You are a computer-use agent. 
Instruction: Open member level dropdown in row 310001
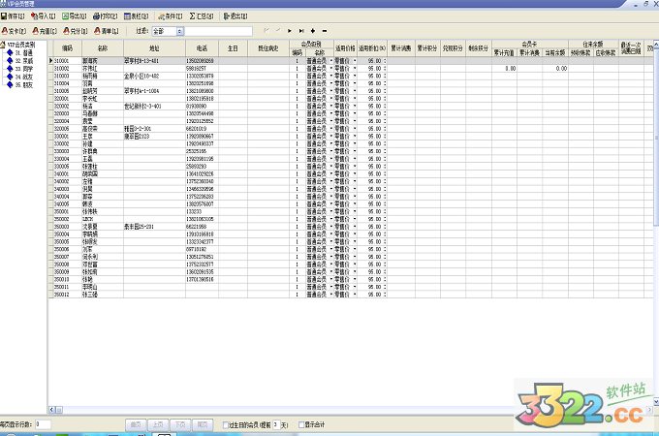[330, 61]
